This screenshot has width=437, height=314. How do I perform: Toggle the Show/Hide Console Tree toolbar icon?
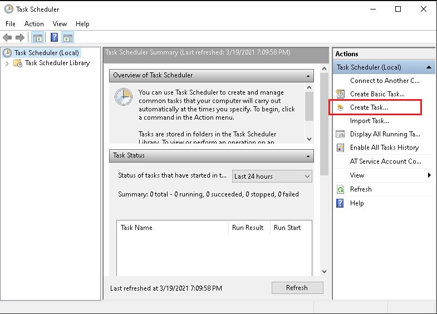pos(37,37)
